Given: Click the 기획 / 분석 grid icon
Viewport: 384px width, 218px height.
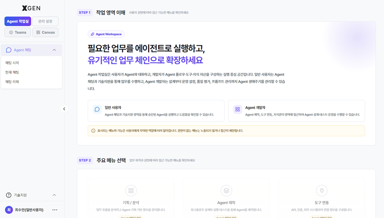Looking at the screenshot, I should 131,191.
